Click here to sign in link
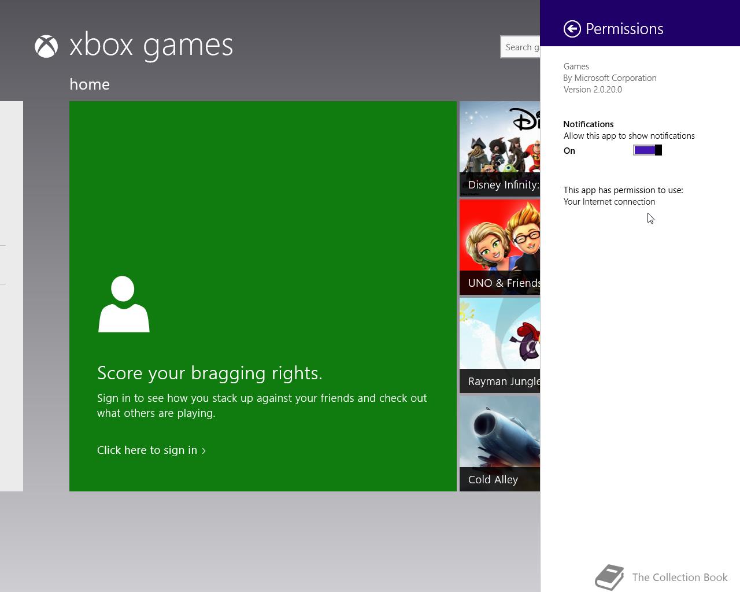 (151, 450)
